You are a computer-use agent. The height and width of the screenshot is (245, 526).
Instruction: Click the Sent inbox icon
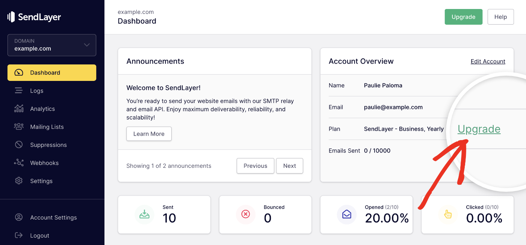145,214
